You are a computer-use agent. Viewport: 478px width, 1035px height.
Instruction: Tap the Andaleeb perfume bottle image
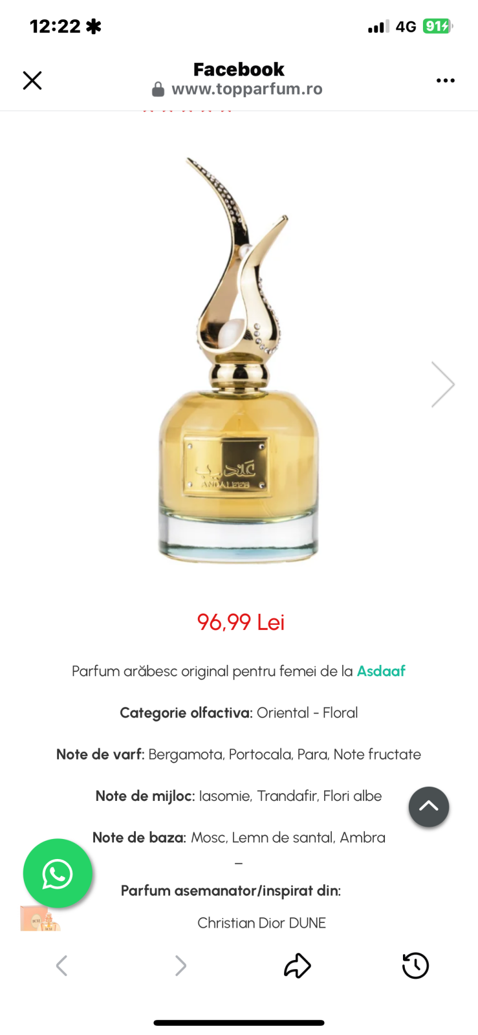tap(239, 359)
